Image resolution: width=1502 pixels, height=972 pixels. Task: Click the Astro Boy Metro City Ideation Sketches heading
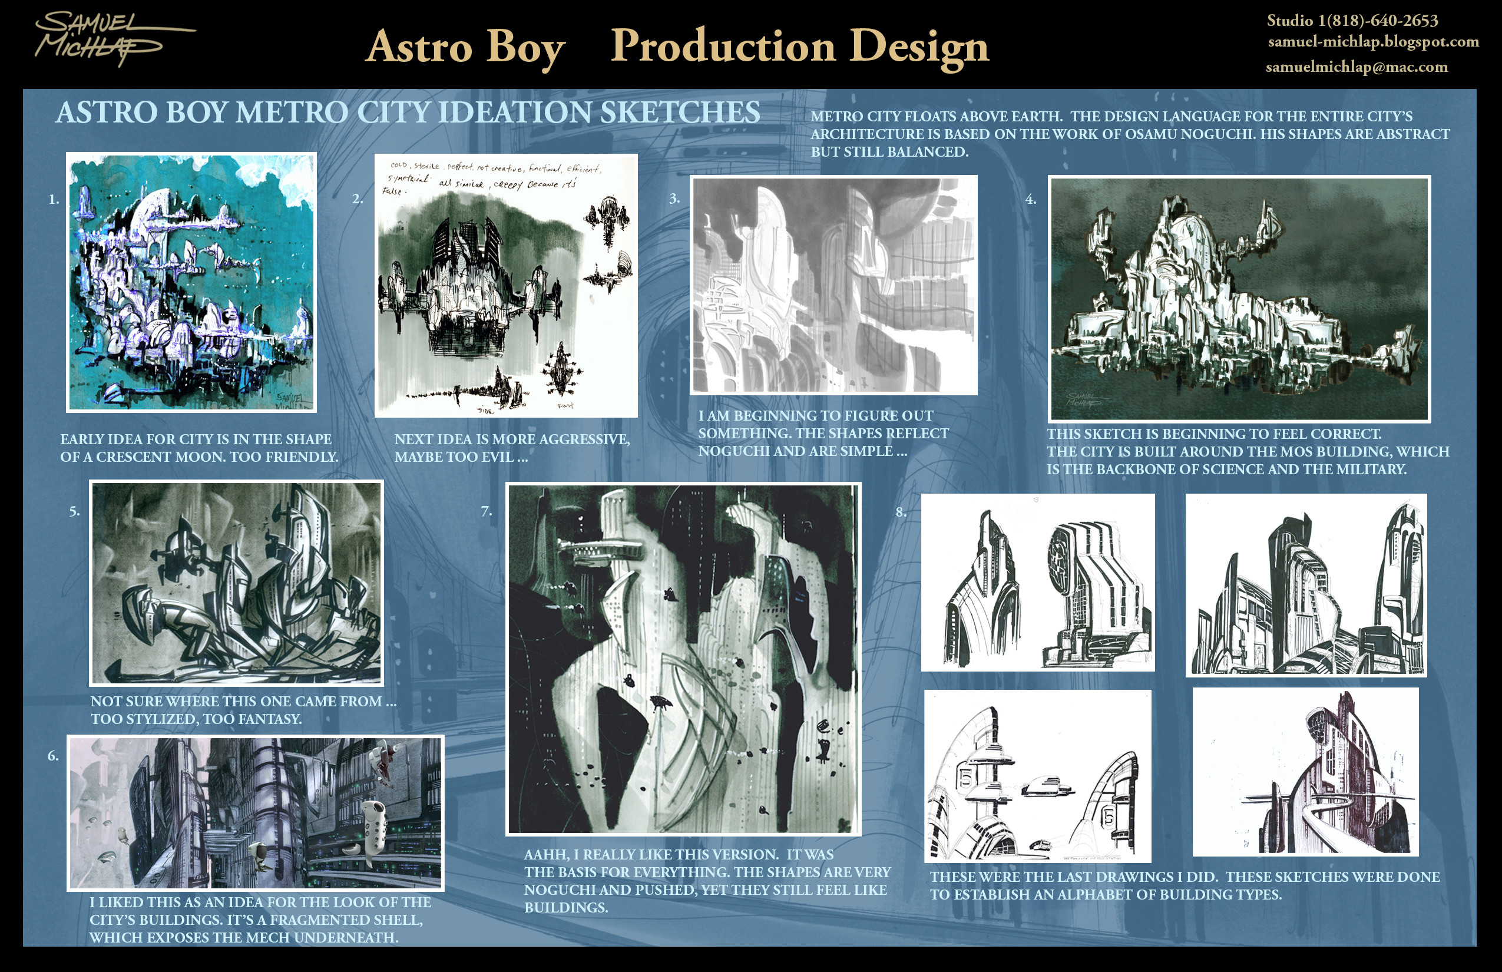(x=408, y=113)
